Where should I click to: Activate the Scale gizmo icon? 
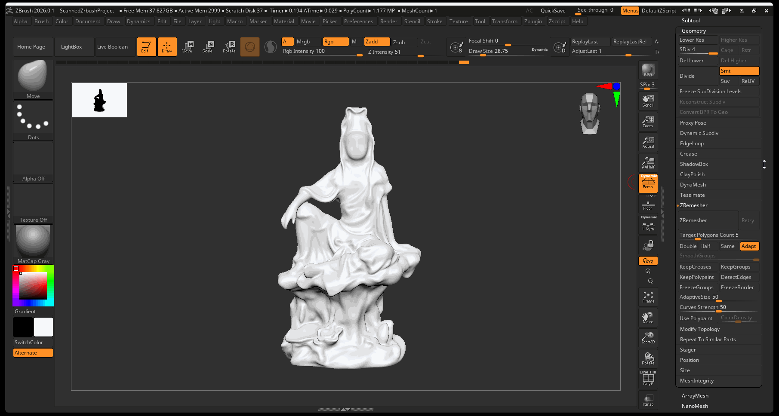(208, 47)
